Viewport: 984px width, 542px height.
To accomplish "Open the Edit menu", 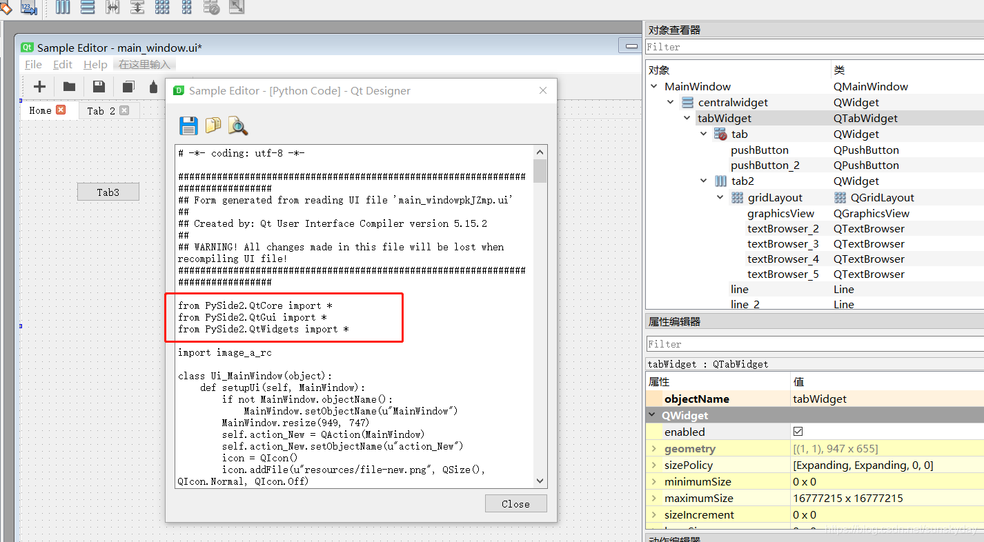I will pos(63,64).
